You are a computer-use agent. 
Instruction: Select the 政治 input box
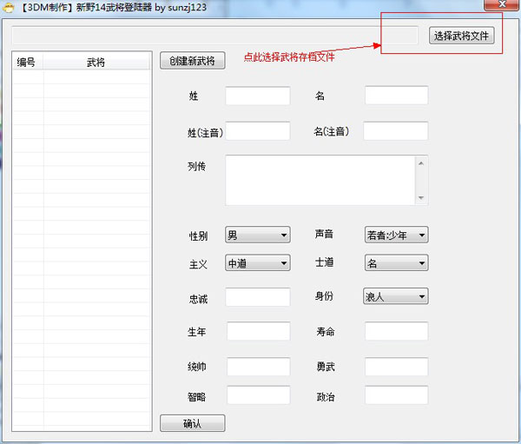(397, 394)
